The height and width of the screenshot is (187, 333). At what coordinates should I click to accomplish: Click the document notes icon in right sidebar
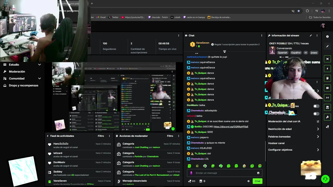click(327, 78)
